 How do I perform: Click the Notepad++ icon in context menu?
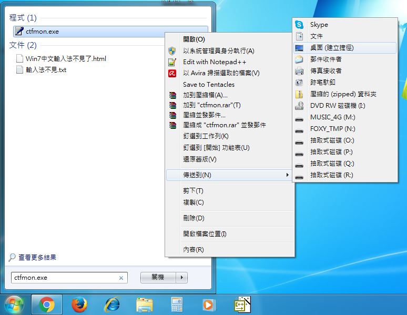(x=172, y=62)
